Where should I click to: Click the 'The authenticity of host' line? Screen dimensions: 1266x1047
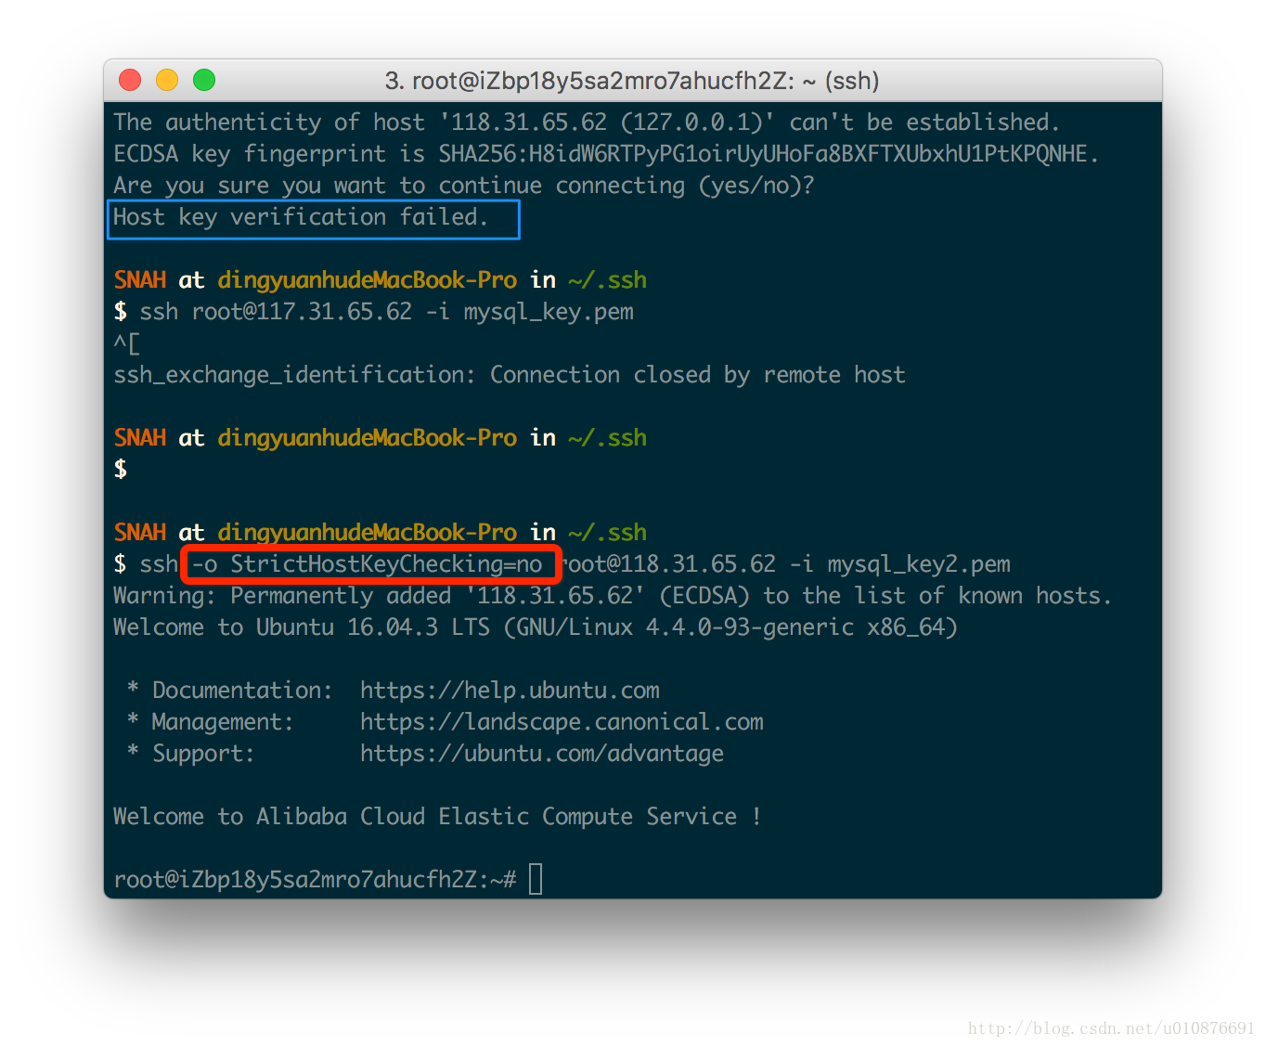point(587,123)
